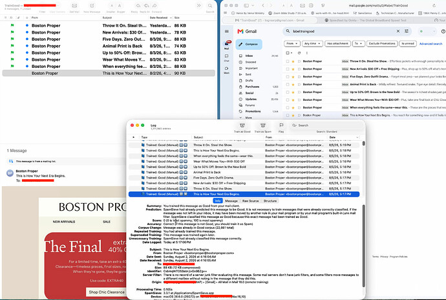Switch to Message tab in Log
The height and width of the screenshot is (300, 446).
pos(231,201)
